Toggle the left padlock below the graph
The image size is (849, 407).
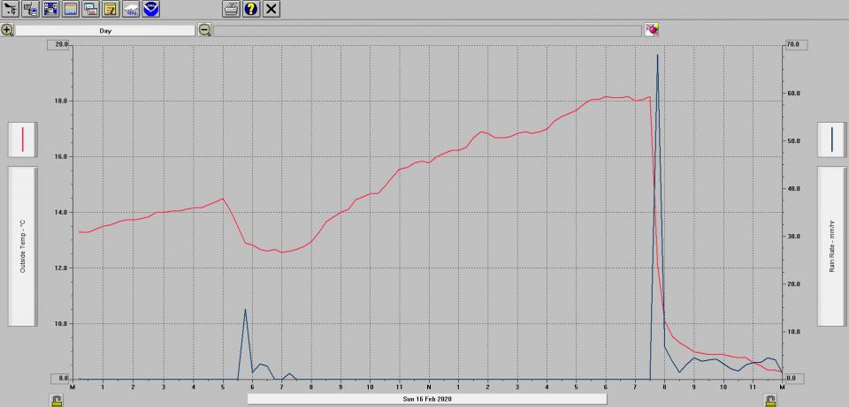pos(57,400)
